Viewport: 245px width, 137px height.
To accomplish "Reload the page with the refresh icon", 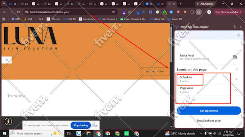I will (18, 12).
